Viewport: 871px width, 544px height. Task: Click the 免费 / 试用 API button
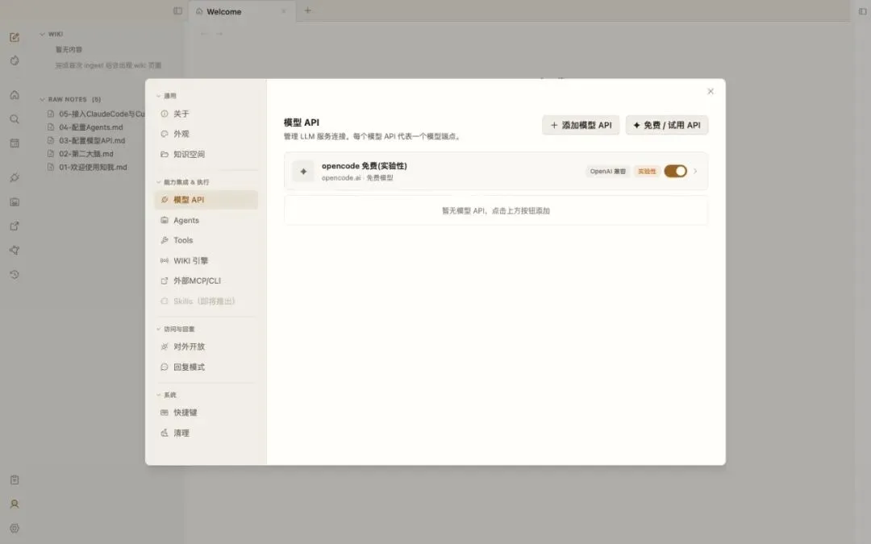(x=667, y=125)
